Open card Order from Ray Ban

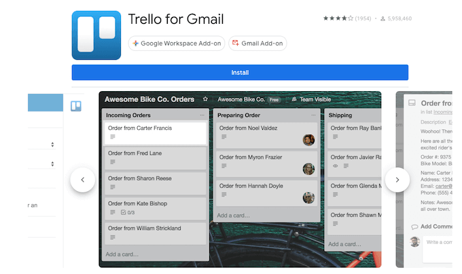pos(355,135)
